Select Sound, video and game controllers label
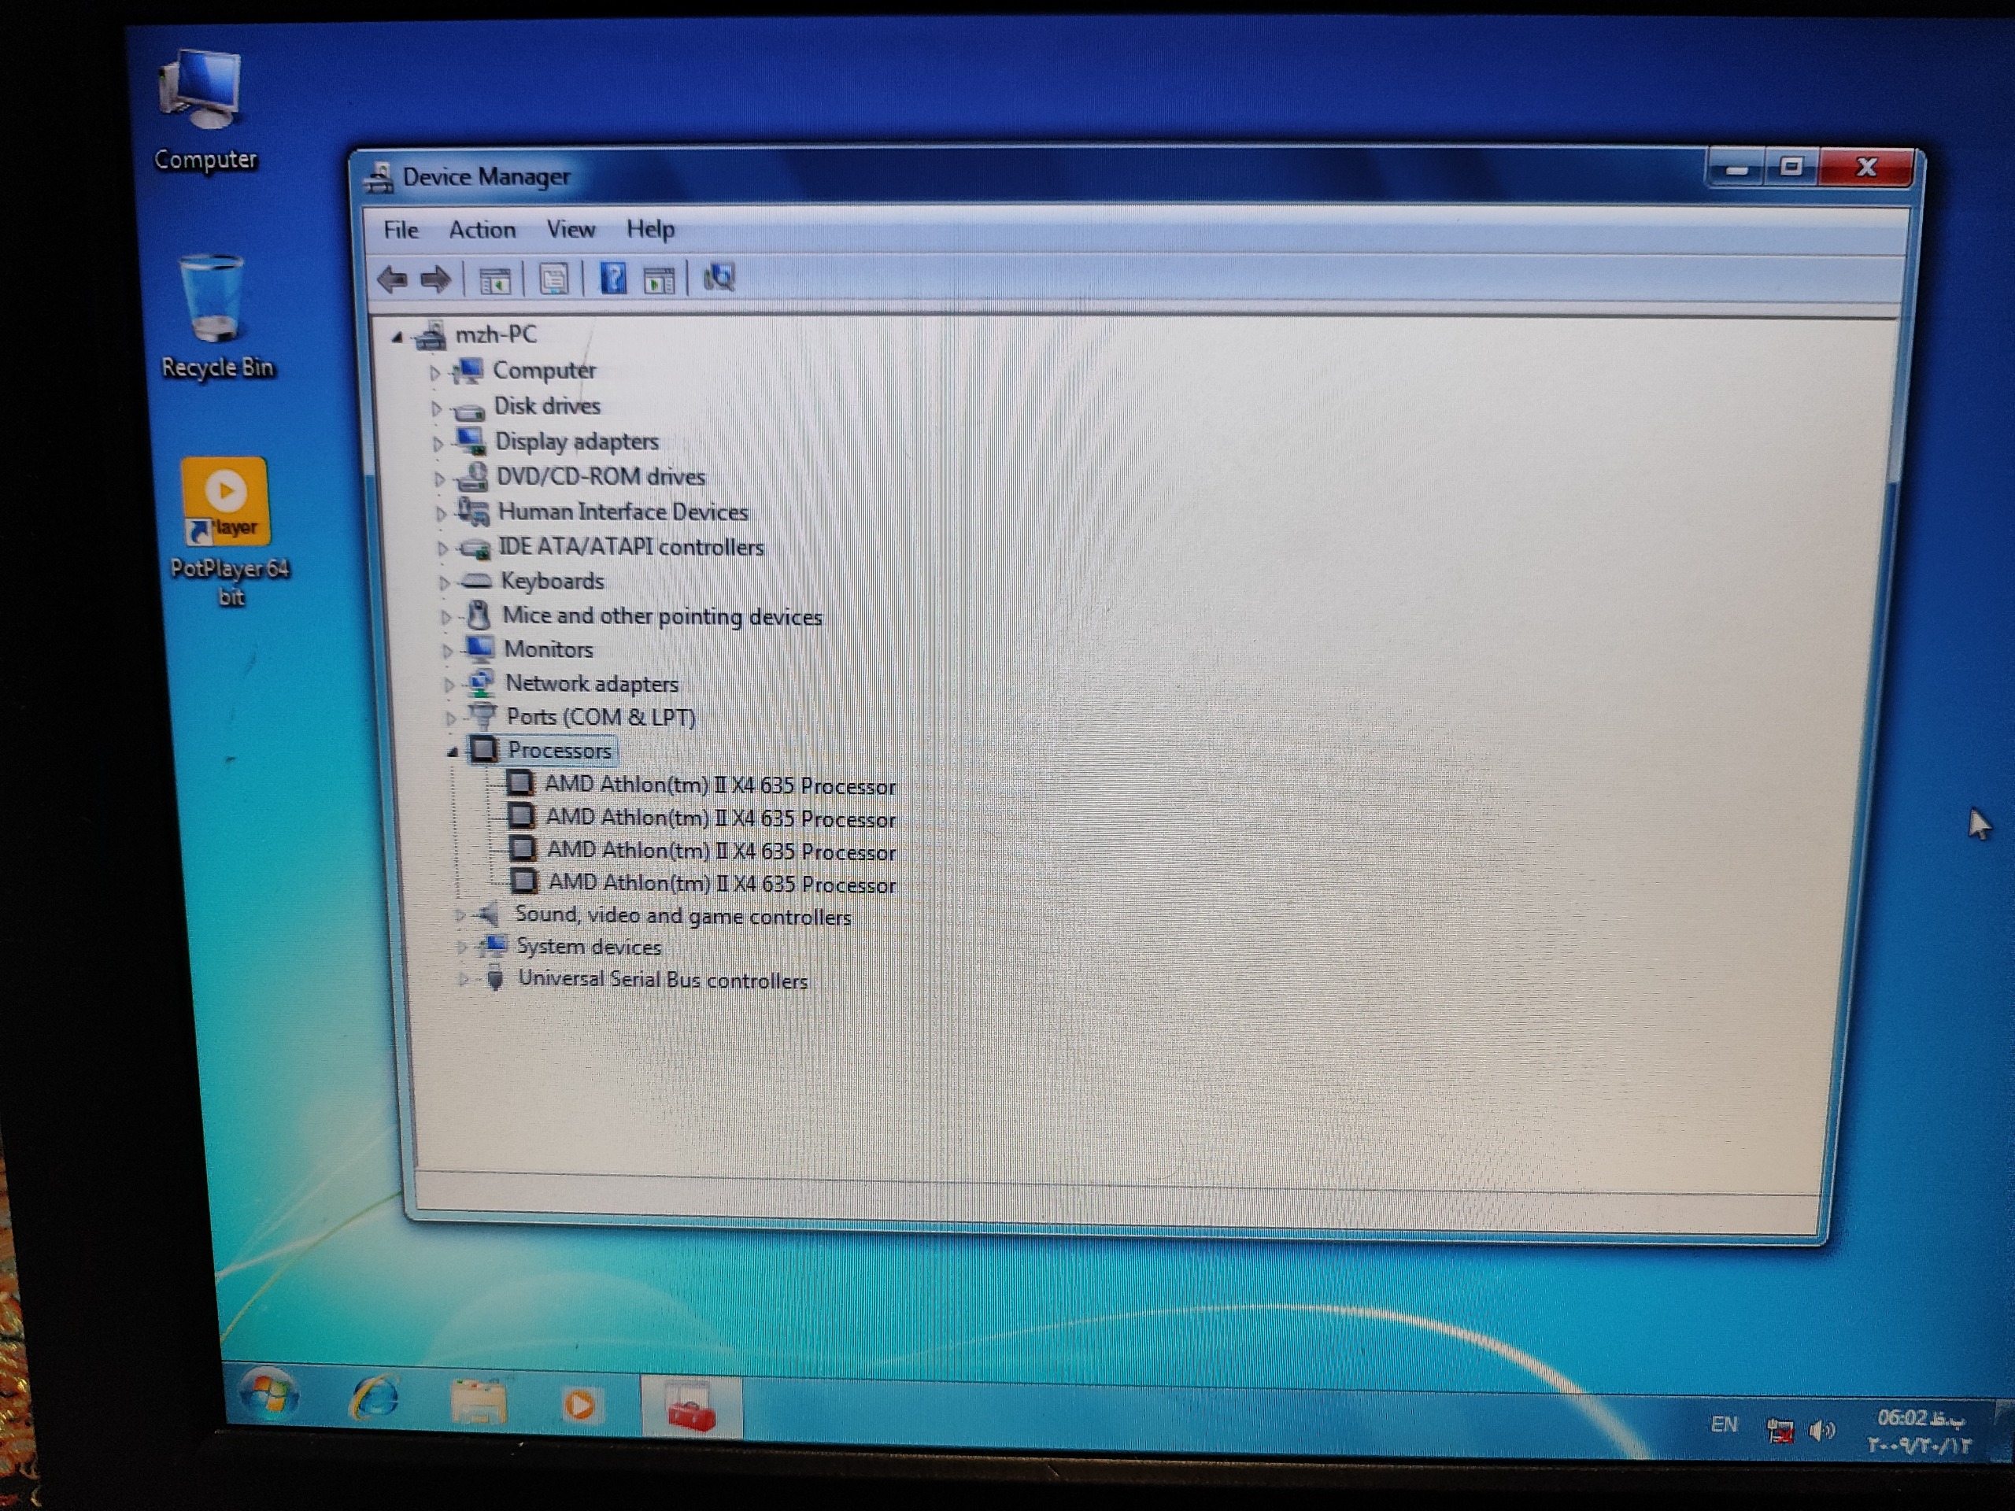This screenshot has width=2015, height=1511. point(683,916)
